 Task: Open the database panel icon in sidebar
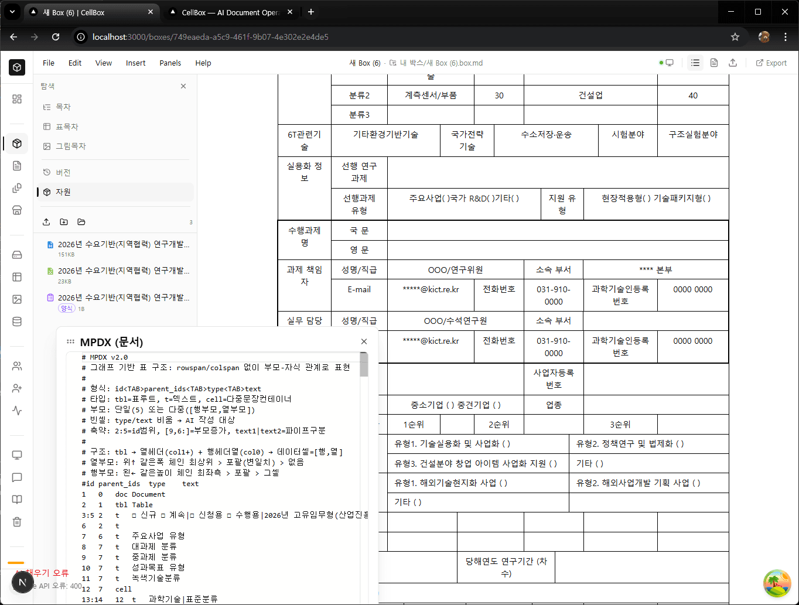tap(16, 321)
